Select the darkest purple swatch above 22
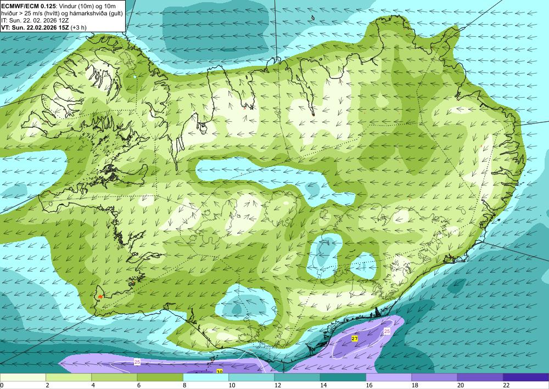The image size is (549, 389). tap(526, 377)
